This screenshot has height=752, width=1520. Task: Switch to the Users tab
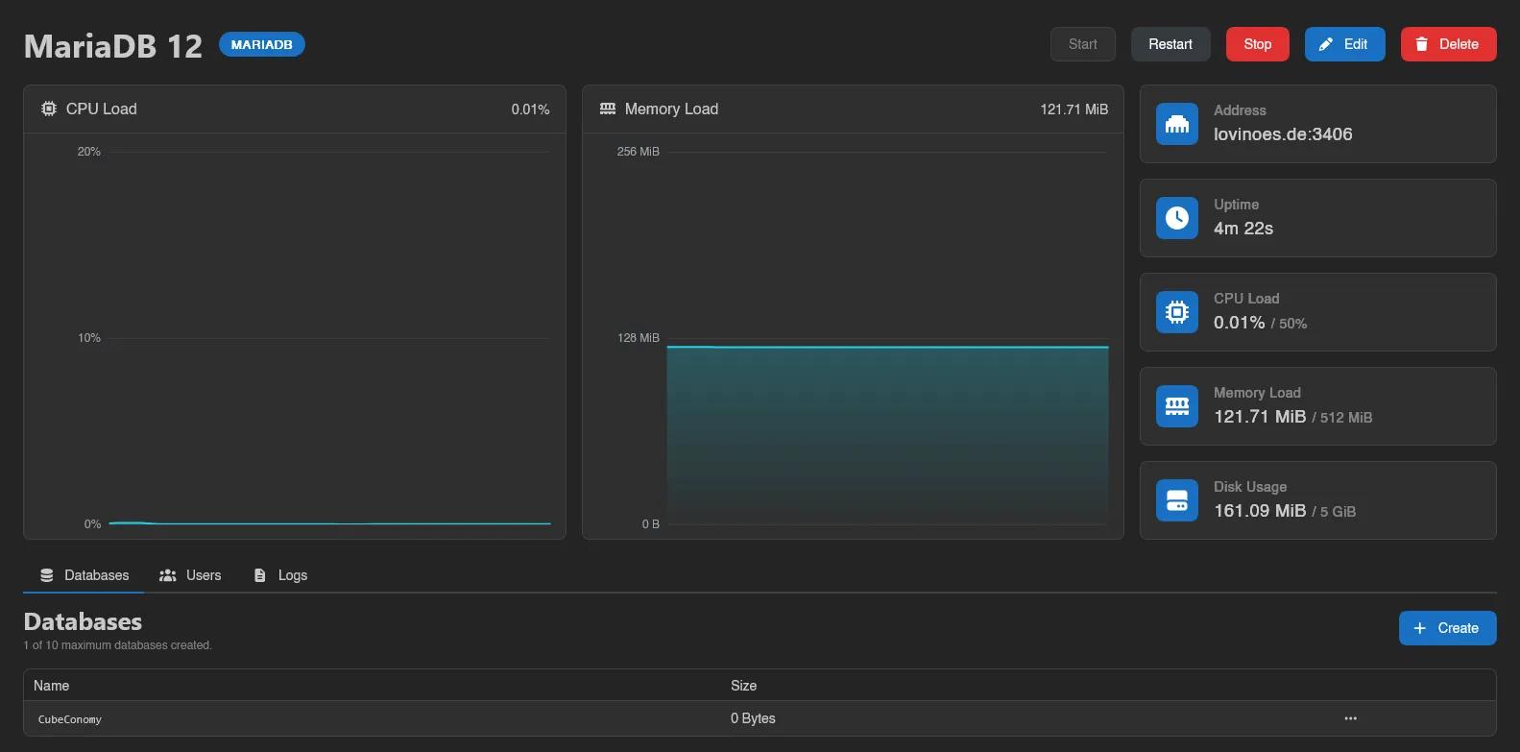click(x=190, y=575)
